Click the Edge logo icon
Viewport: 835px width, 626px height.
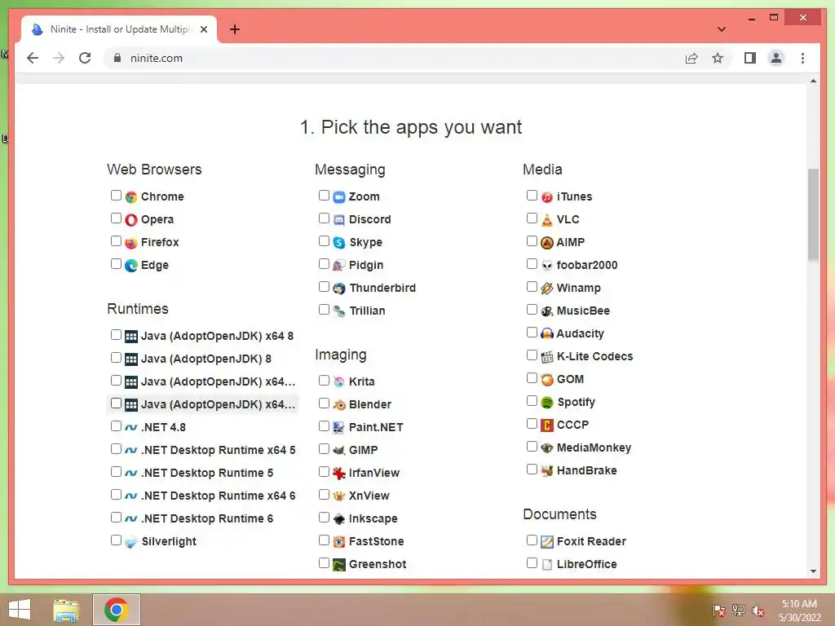[x=131, y=266]
